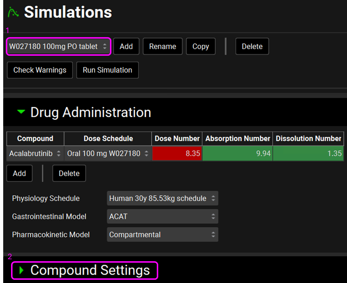Viewport: 347px width, 283px height.
Task: Run Simulation button click
Action: [107, 70]
